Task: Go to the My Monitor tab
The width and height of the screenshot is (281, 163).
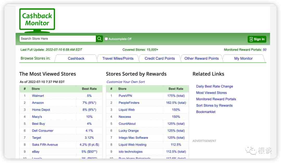Action: [243, 58]
